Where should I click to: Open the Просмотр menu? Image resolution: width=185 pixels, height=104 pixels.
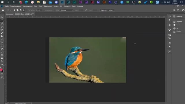pyautogui.click(x=67, y=6)
